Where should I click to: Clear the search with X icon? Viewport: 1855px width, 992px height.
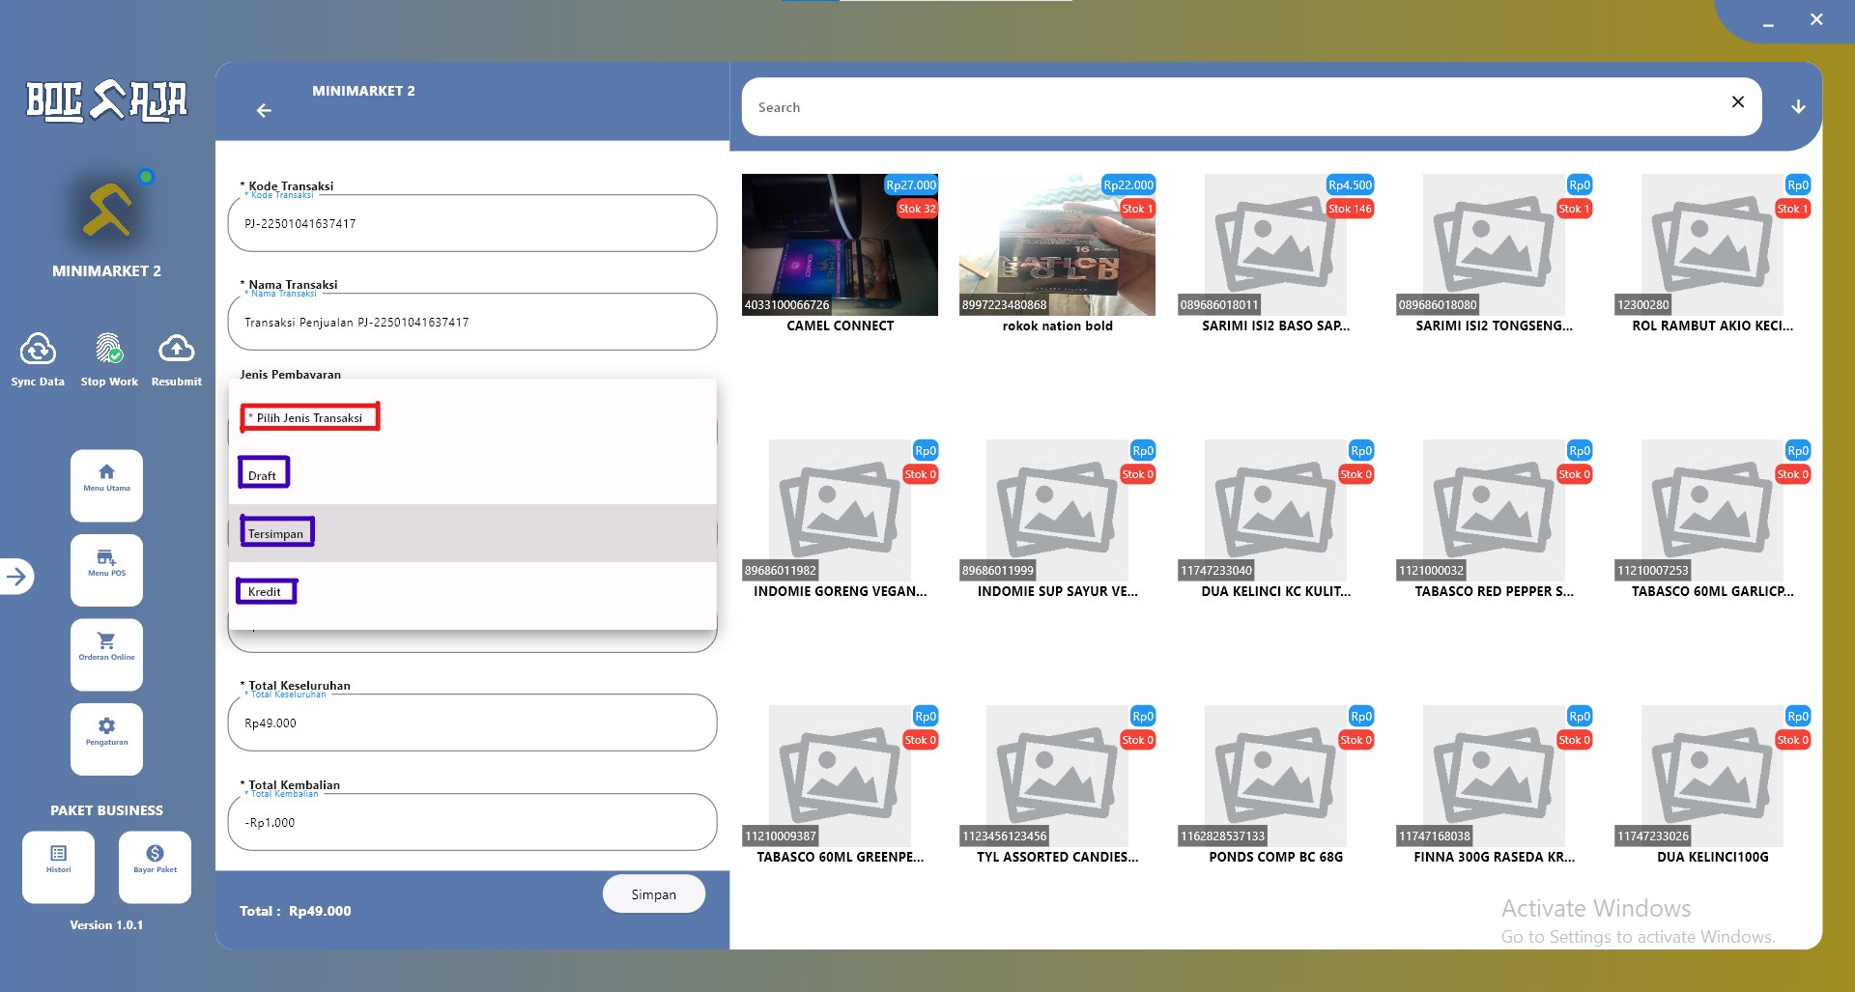click(x=1737, y=101)
